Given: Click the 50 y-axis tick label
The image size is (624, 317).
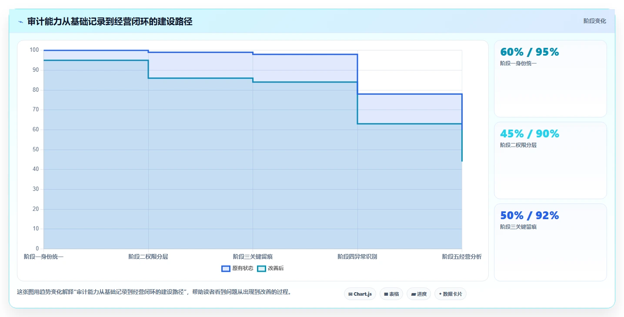Looking at the screenshot, I should pos(36,149).
